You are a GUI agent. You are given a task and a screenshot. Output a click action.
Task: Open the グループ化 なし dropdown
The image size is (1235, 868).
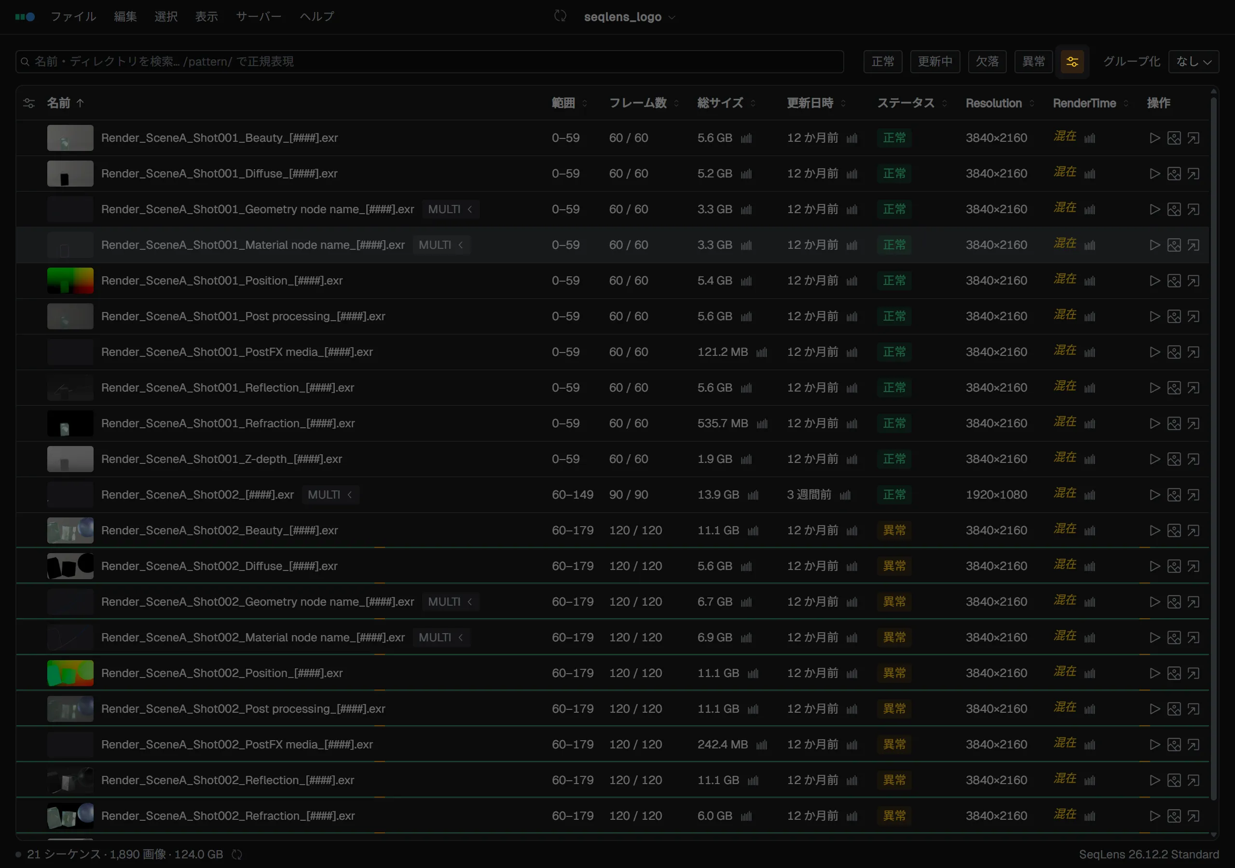click(x=1194, y=62)
